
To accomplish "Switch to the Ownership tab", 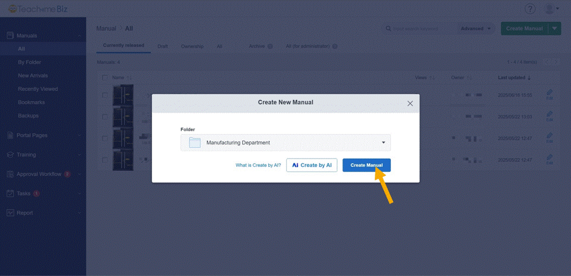I will pyautogui.click(x=192, y=46).
